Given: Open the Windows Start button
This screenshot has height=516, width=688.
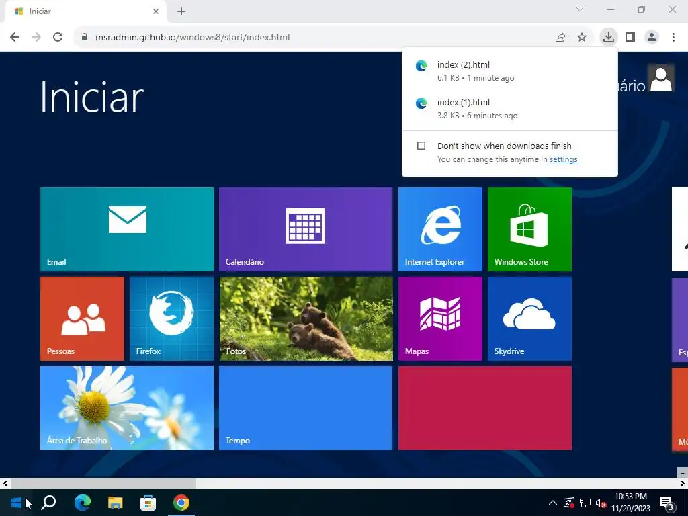Looking at the screenshot, I should tap(16, 503).
